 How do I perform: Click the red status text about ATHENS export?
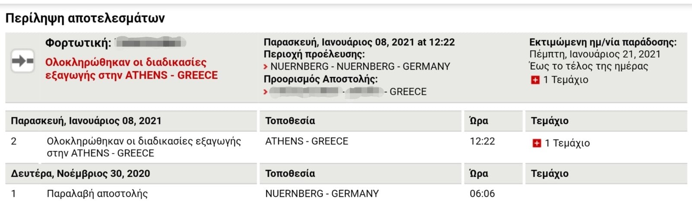coord(131,68)
